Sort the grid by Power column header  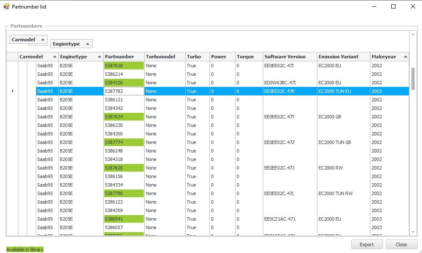222,57
